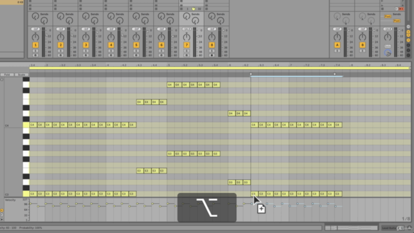Click track 2 Send B knob
The width and height of the screenshot is (414, 233).
click(x=69, y=21)
